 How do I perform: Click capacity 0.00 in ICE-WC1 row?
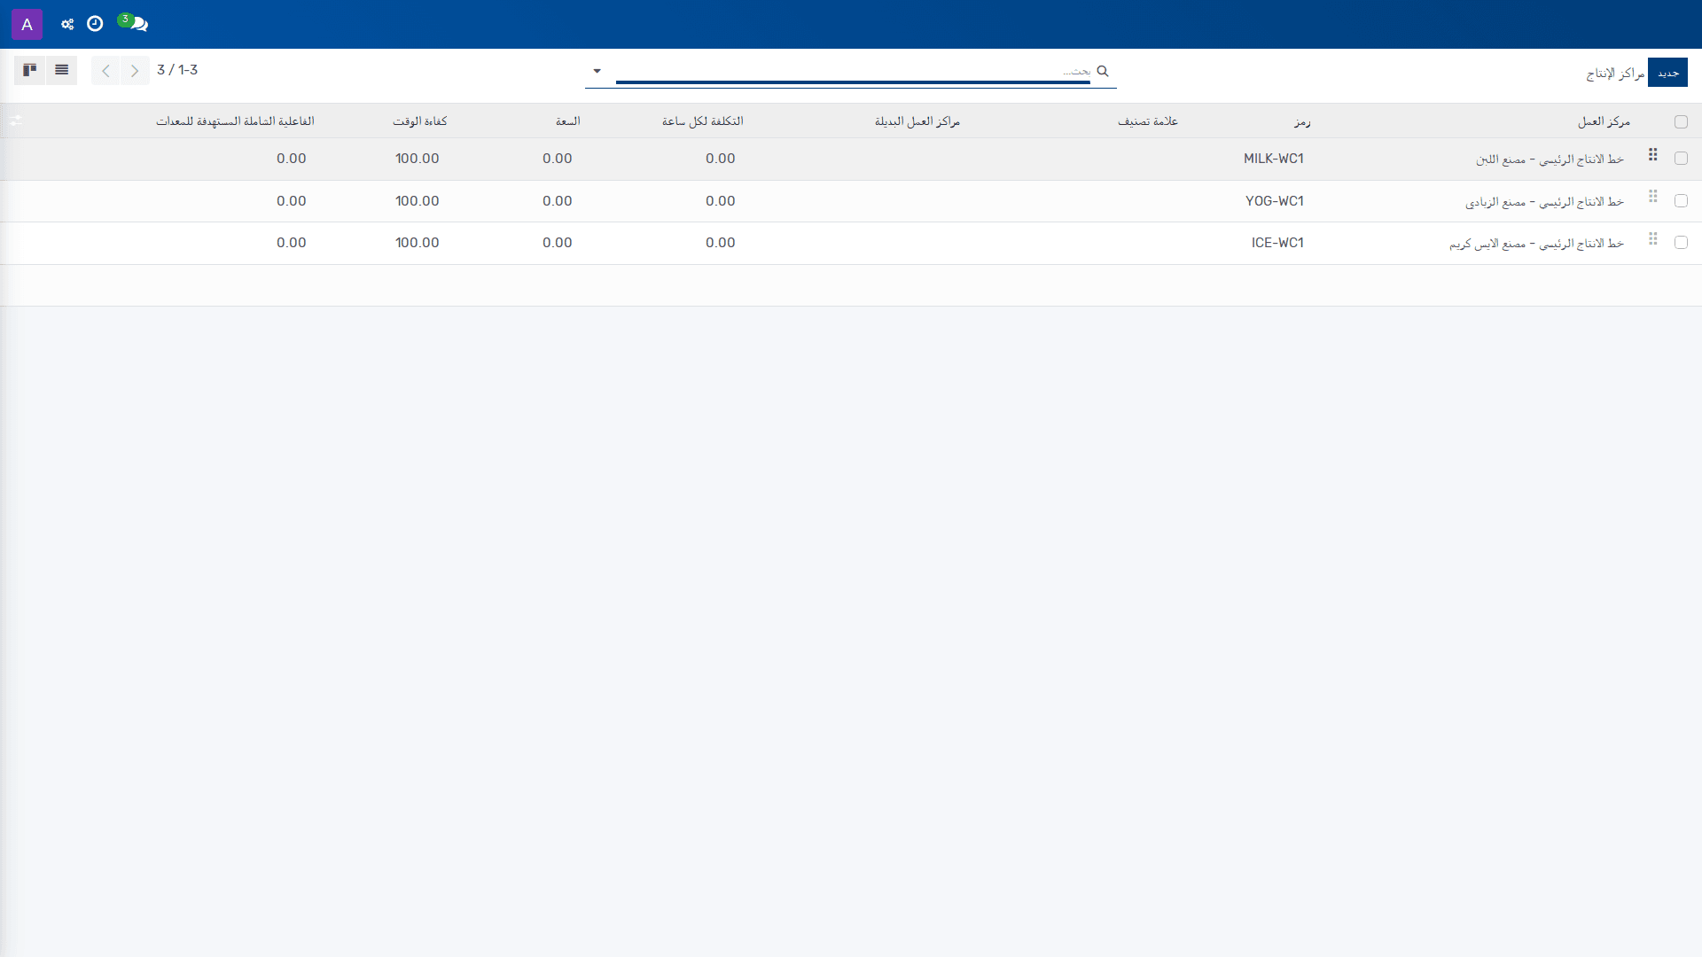click(x=558, y=243)
